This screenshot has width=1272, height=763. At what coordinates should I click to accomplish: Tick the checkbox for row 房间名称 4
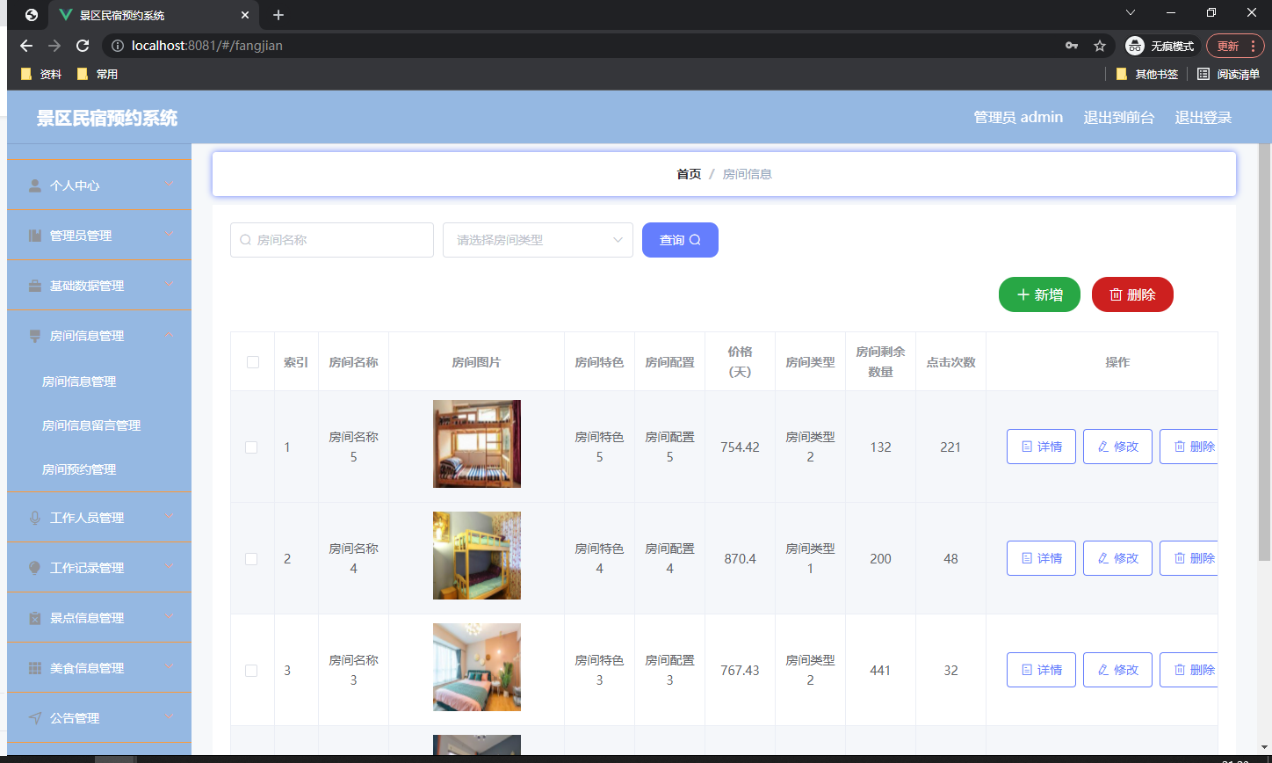point(251,559)
